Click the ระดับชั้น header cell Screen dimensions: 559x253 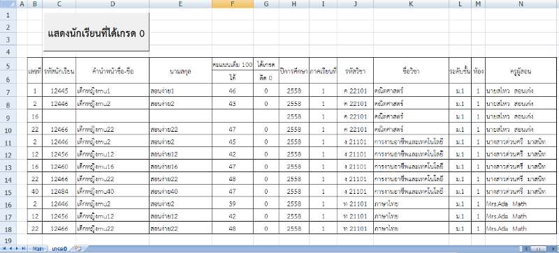click(x=460, y=71)
